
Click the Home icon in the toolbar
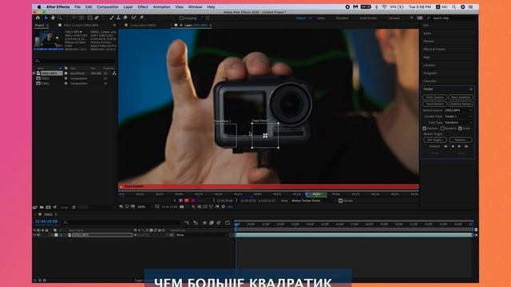click(x=38, y=18)
